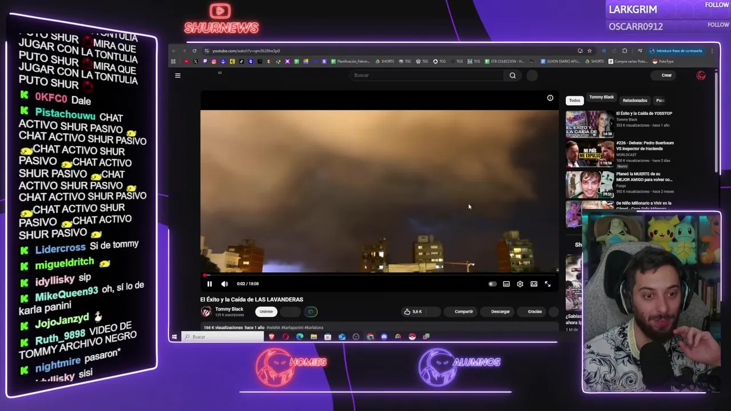Focus the YouTube Buscar search field
Viewport: 731px width, 411px height.
tap(427, 75)
